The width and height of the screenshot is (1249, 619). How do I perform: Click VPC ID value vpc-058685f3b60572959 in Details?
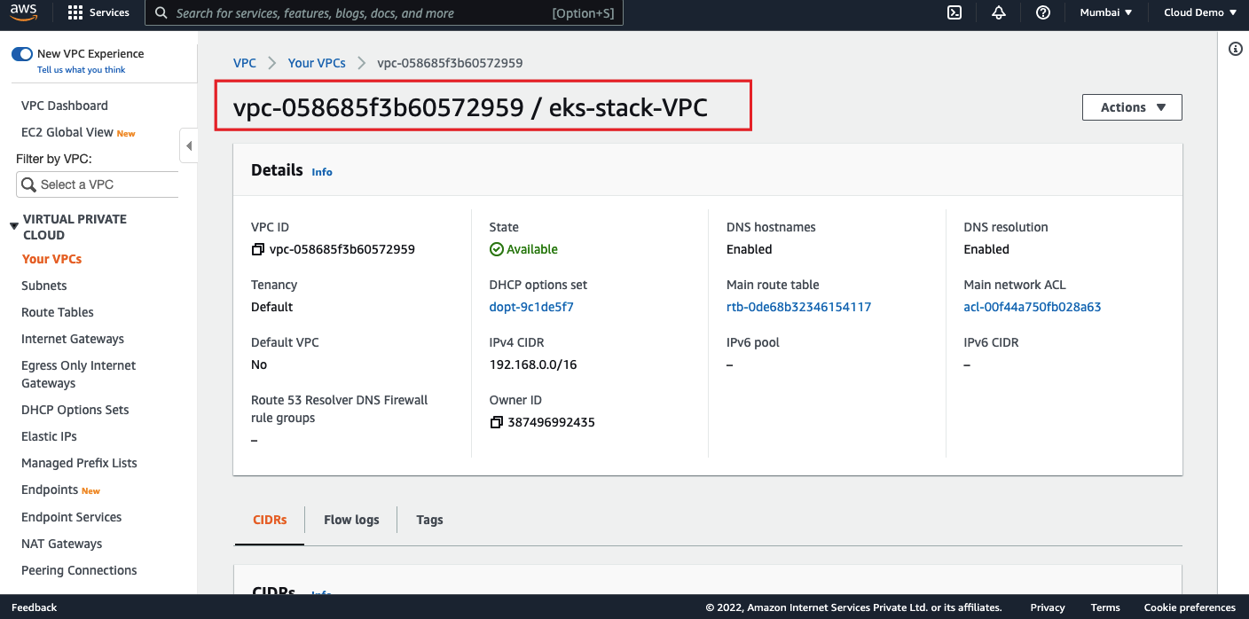click(x=342, y=249)
